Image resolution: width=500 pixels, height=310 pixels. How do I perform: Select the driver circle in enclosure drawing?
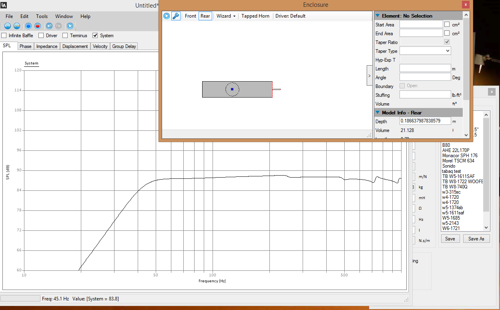coord(232,89)
